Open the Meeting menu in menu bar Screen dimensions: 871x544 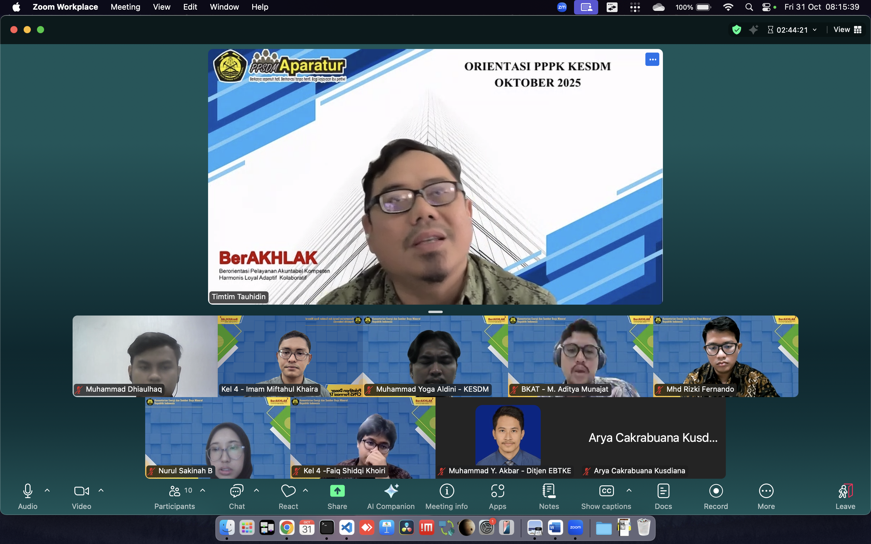[125, 7]
